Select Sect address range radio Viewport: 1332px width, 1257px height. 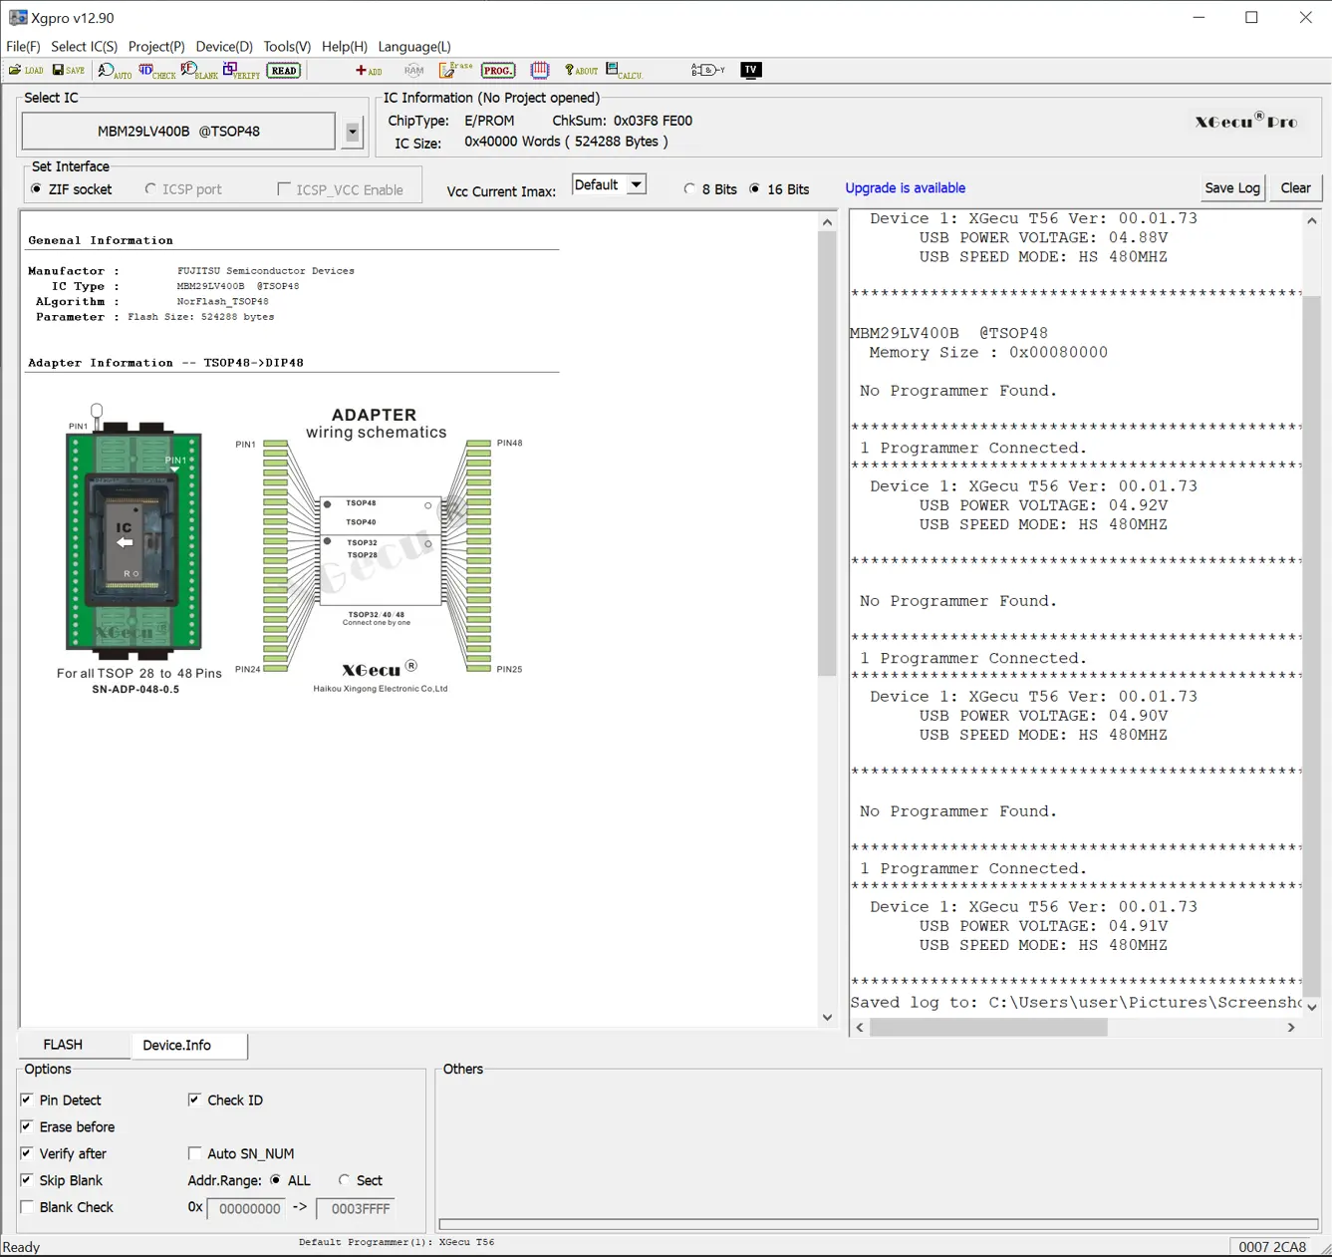(x=361, y=1181)
